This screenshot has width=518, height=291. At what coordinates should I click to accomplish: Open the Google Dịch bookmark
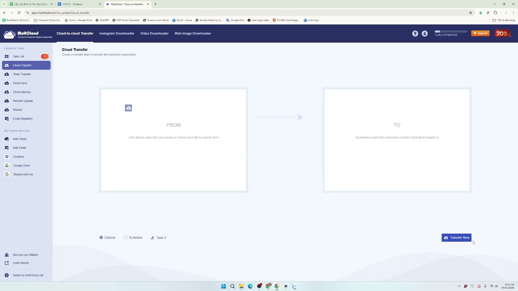coord(235,20)
